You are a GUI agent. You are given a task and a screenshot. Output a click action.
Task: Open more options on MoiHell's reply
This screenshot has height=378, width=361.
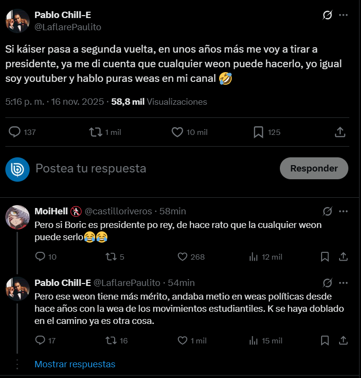[x=344, y=211]
